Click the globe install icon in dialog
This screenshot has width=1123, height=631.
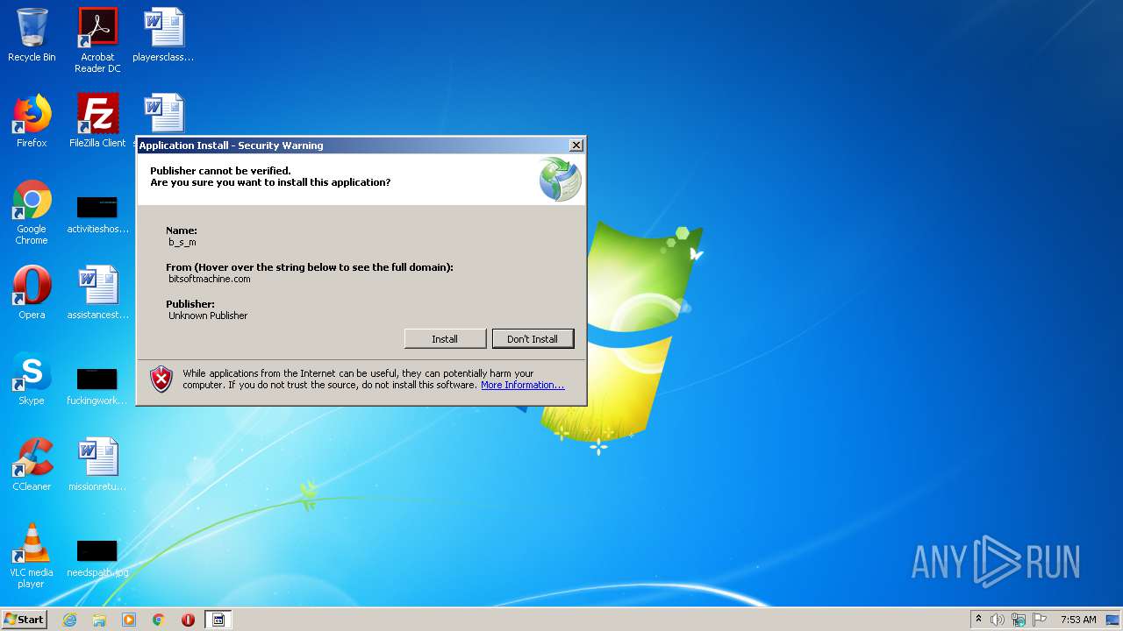point(561,179)
